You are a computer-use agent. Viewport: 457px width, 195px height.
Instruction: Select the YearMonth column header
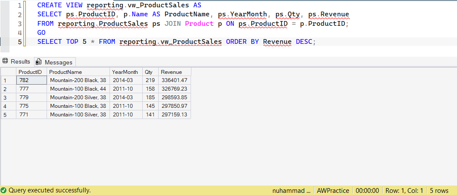(x=126, y=72)
